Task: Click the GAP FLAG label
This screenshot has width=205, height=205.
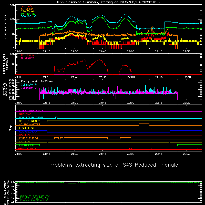Action: (x=25, y=114)
